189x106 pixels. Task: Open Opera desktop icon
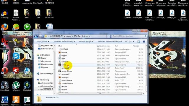click(x=5, y=72)
